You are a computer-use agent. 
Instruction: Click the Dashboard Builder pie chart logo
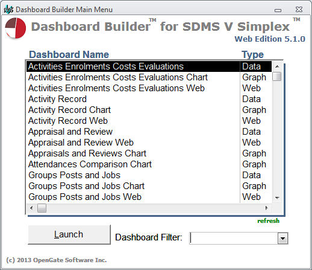click(x=16, y=28)
